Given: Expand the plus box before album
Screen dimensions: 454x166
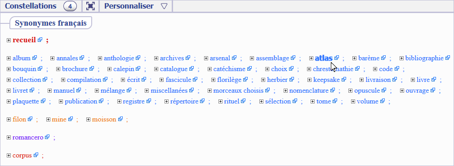Looking at the screenshot, I should pyautogui.click(x=9, y=58).
